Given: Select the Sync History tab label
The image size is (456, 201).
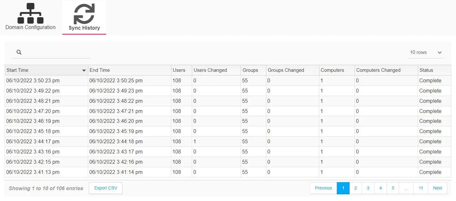Looking at the screenshot, I should (x=84, y=28).
